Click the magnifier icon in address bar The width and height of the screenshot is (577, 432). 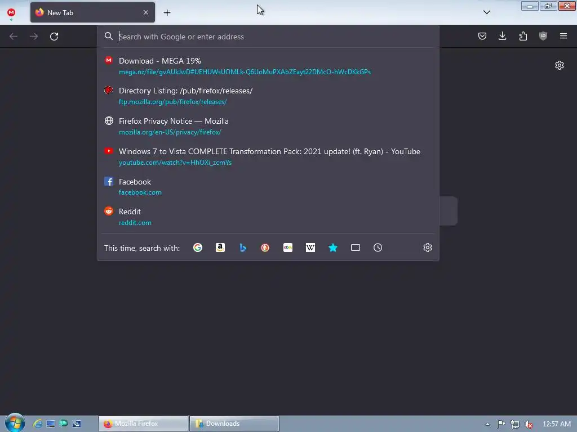109,36
